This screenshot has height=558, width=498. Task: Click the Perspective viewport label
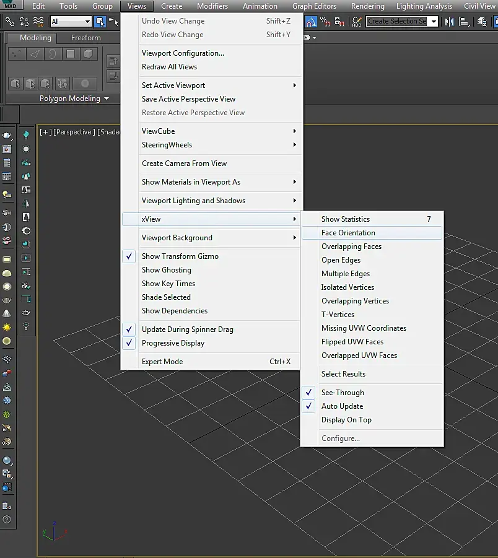[74, 132]
